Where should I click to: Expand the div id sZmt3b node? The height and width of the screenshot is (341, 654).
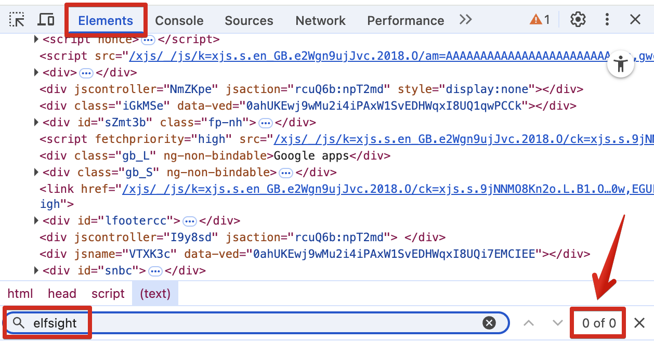coord(36,122)
